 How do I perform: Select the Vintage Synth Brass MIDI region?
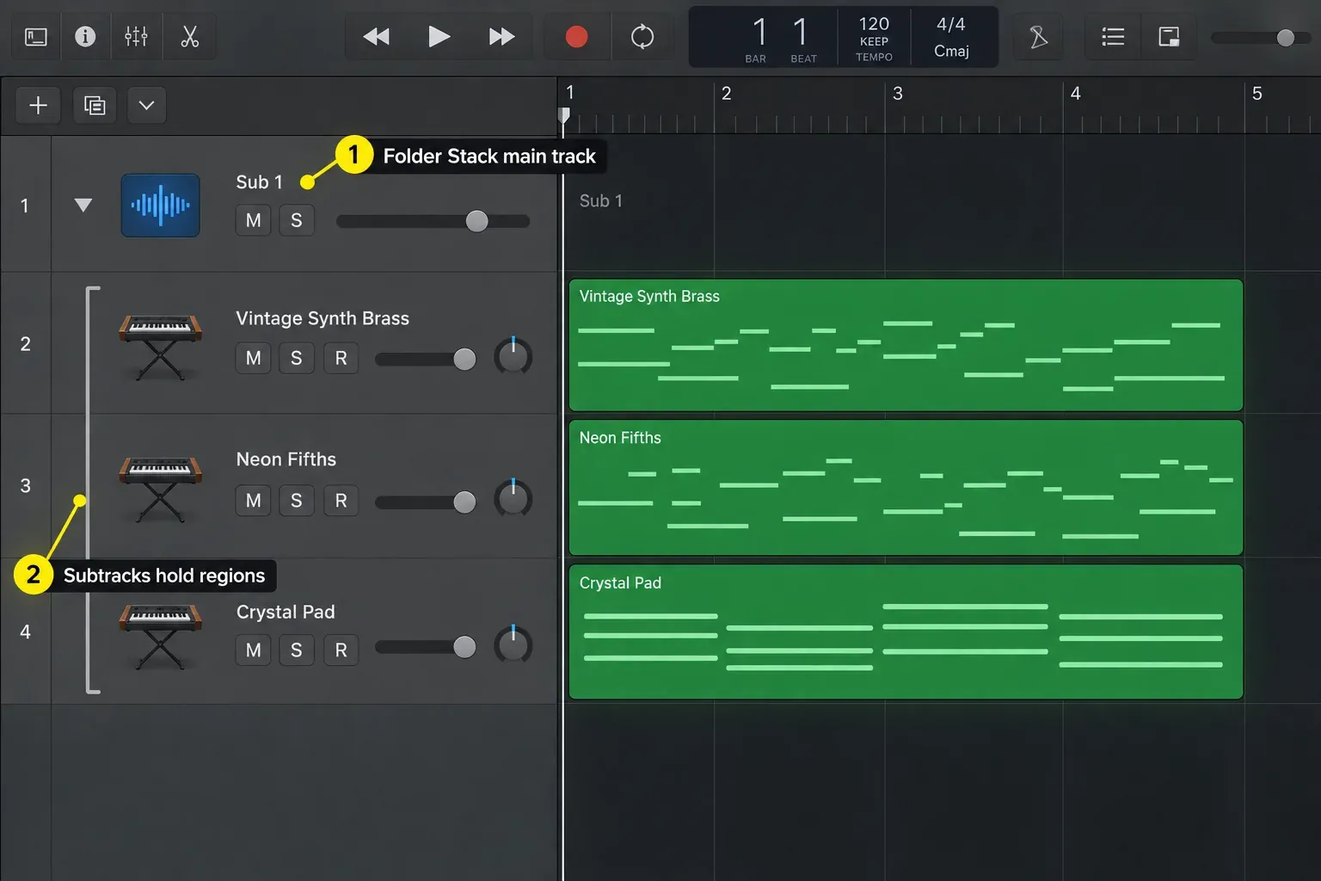point(906,345)
